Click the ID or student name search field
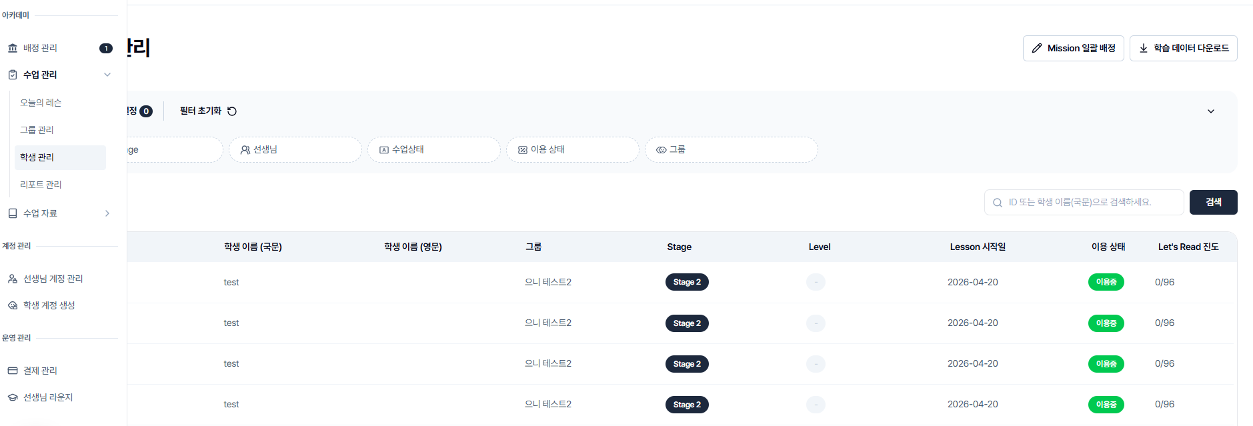 pos(1084,202)
